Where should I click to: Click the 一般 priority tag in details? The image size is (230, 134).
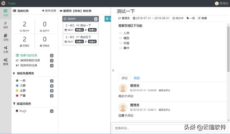coord(190,18)
